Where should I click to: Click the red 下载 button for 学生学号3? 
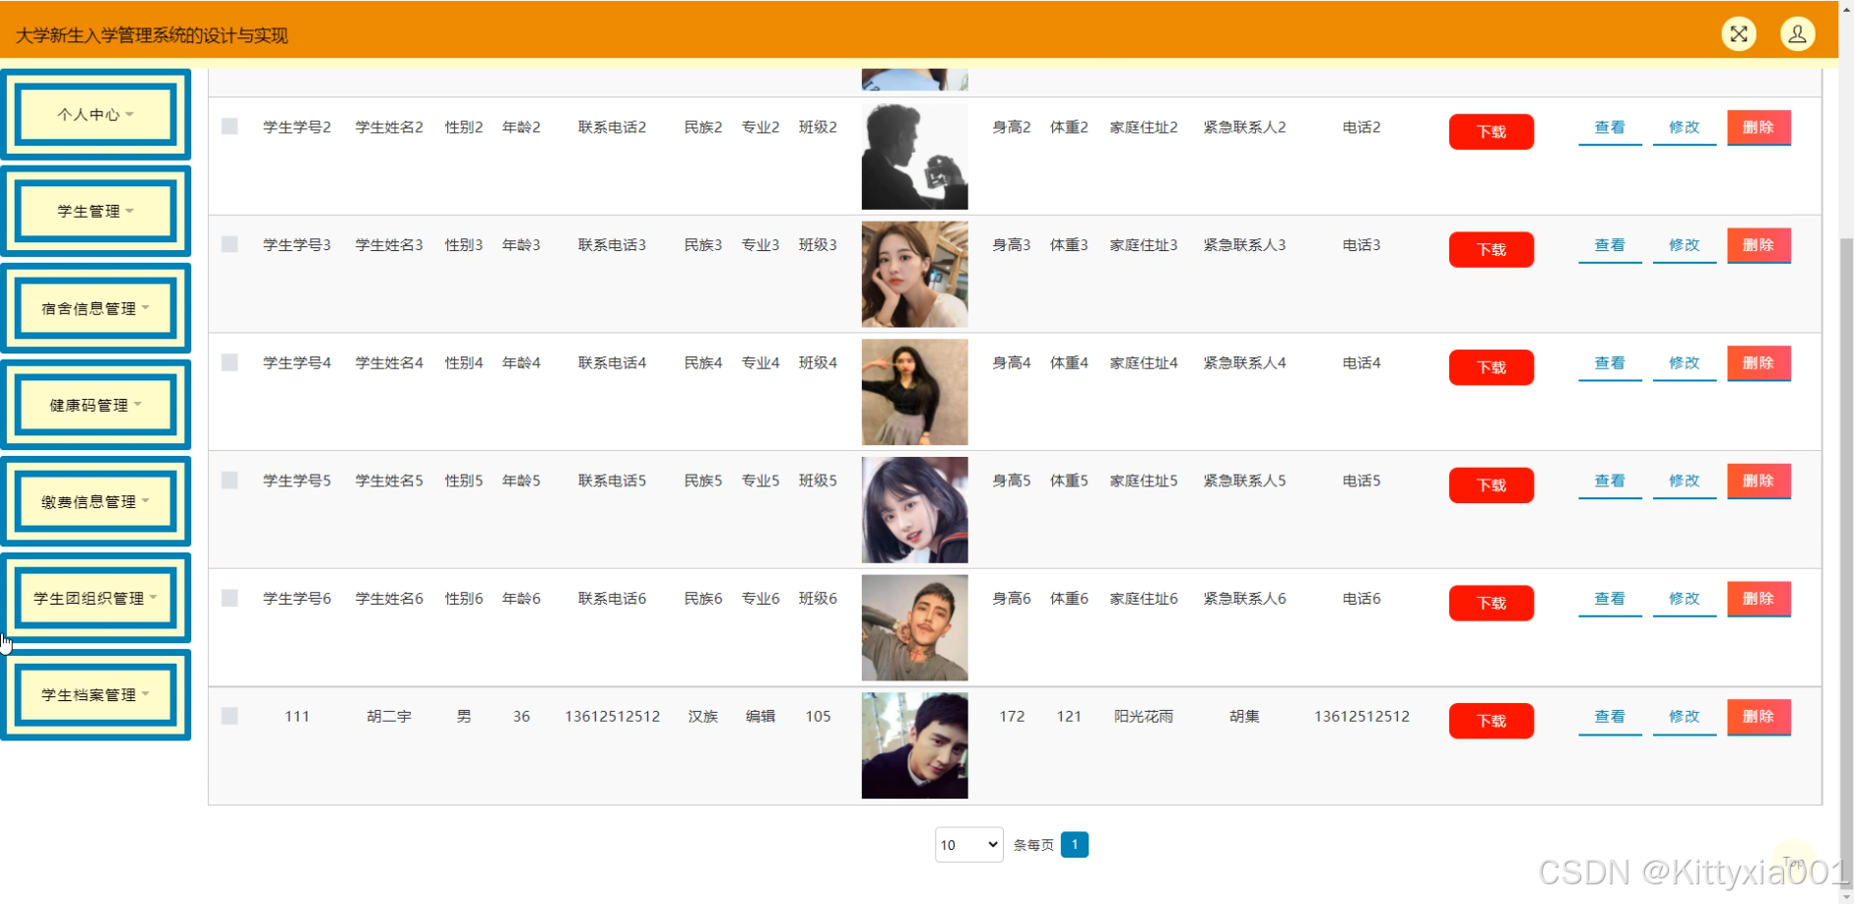pos(1490,250)
